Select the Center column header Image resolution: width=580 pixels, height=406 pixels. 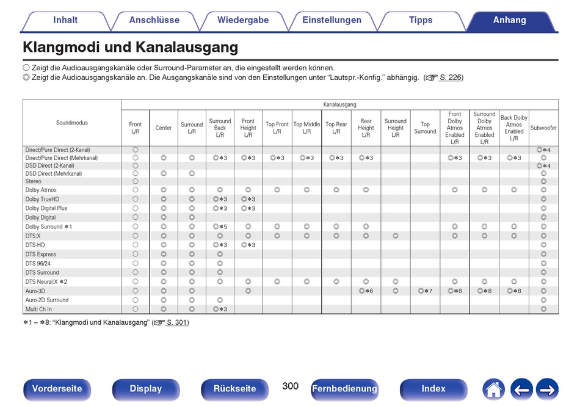click(164, 128)
